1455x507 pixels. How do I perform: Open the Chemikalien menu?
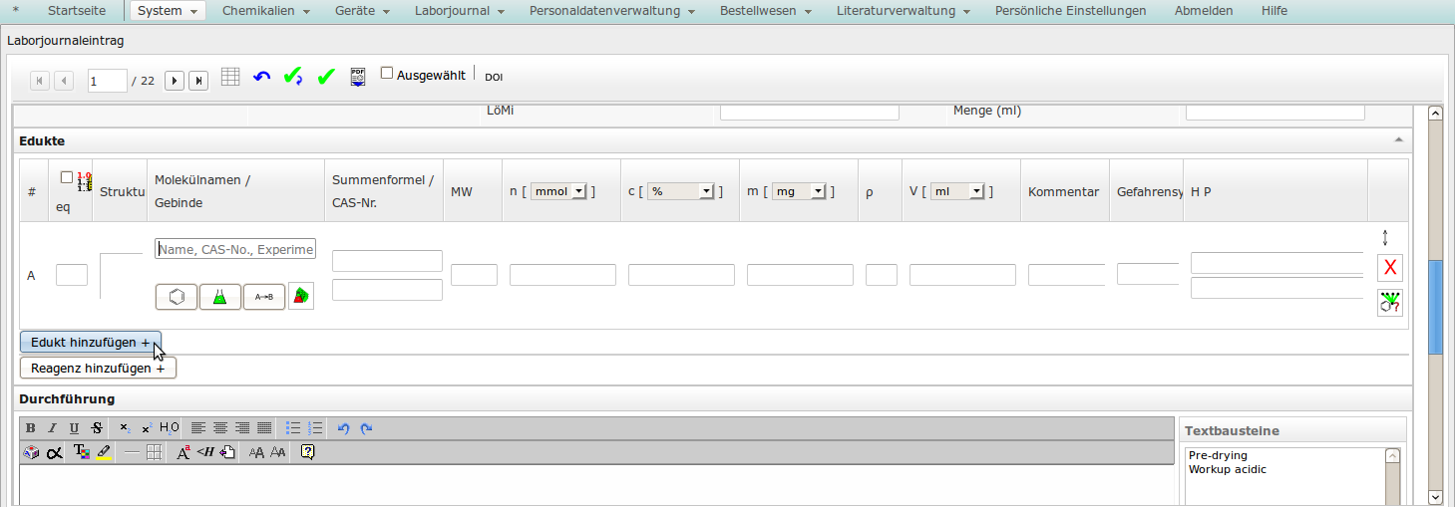click(x=265, y=11)
